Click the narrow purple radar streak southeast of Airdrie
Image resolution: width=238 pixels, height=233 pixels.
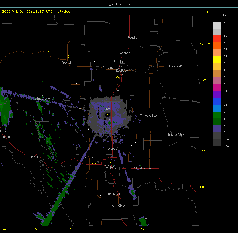click(x=121, y=157)
